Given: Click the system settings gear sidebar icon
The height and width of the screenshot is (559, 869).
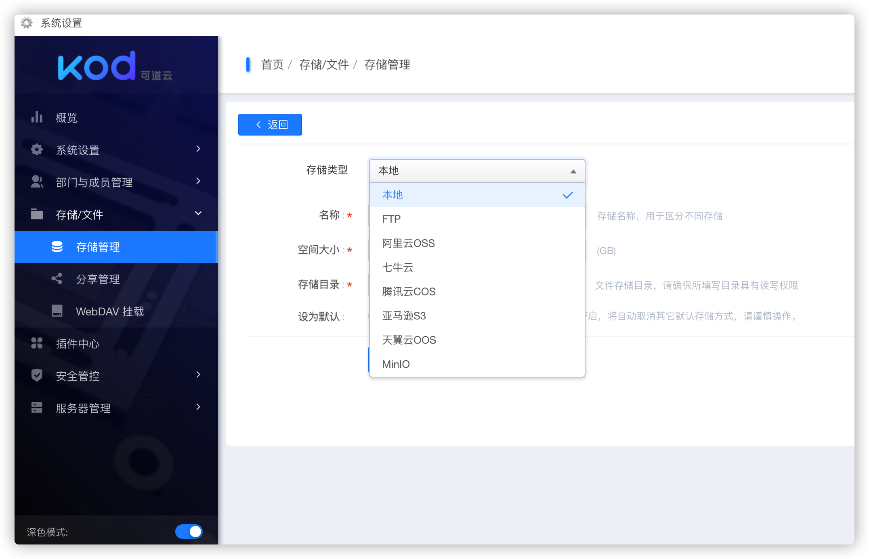Looking at the screenshot, I should tap(37, 150).
